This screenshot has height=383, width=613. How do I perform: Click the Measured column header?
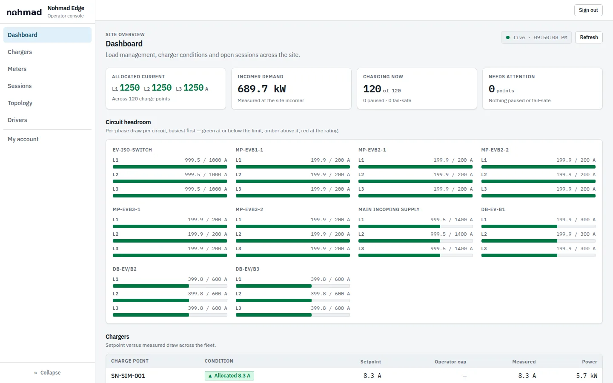tap(524, 362)
